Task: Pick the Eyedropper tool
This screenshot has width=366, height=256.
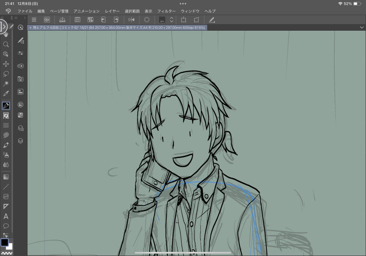Action: [6, 93]
